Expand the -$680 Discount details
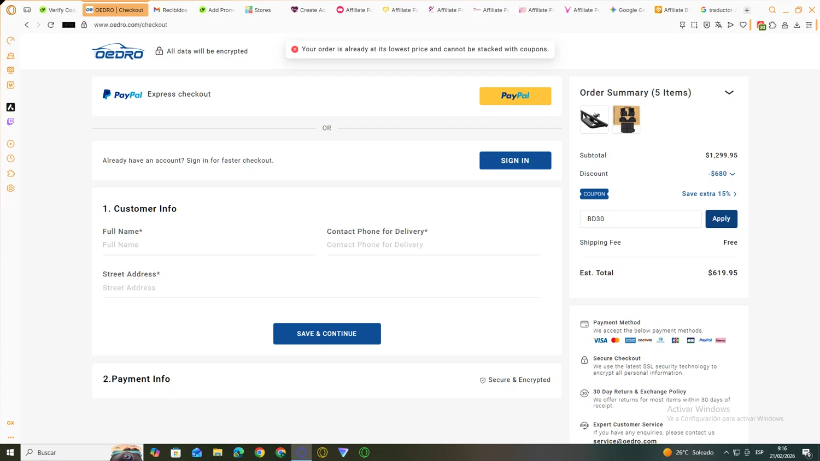Image resolution: width=820 pixels, height=461 pixels. 722,174
